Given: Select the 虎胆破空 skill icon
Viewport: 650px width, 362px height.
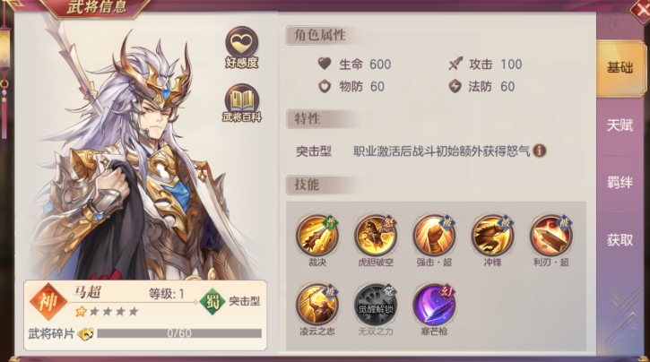Looking at the screenshot, I should 376,236.
